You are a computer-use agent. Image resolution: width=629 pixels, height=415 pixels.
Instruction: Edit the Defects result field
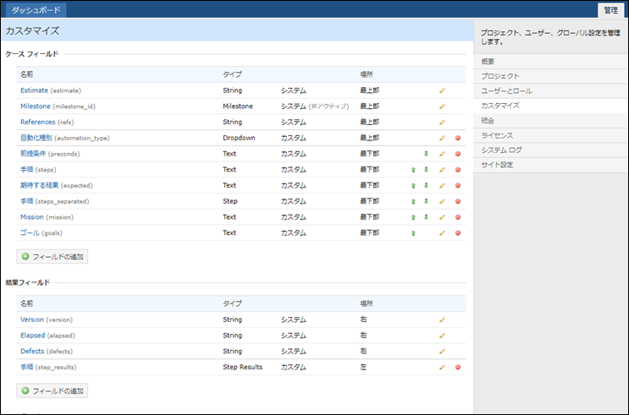[x=441, y=352]
